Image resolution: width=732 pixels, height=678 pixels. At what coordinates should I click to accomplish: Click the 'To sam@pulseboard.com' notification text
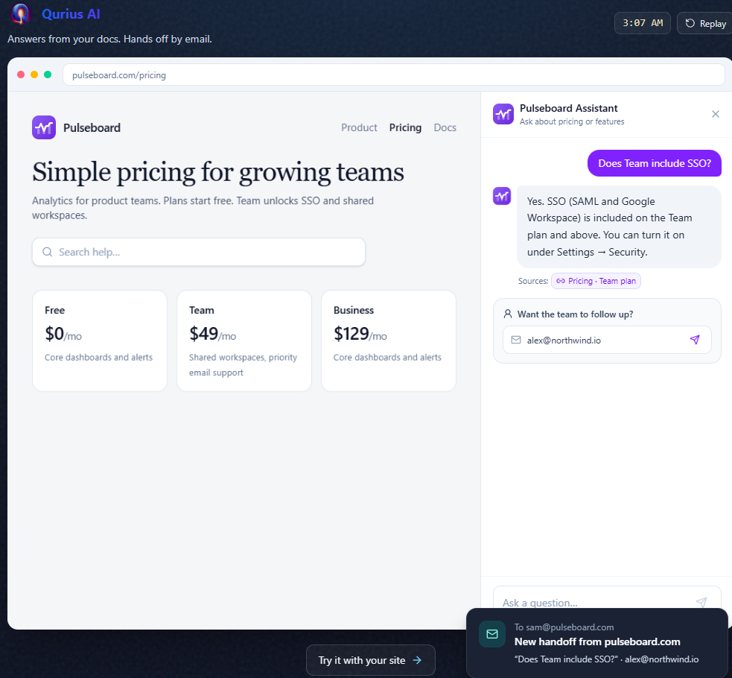point(564,627)
